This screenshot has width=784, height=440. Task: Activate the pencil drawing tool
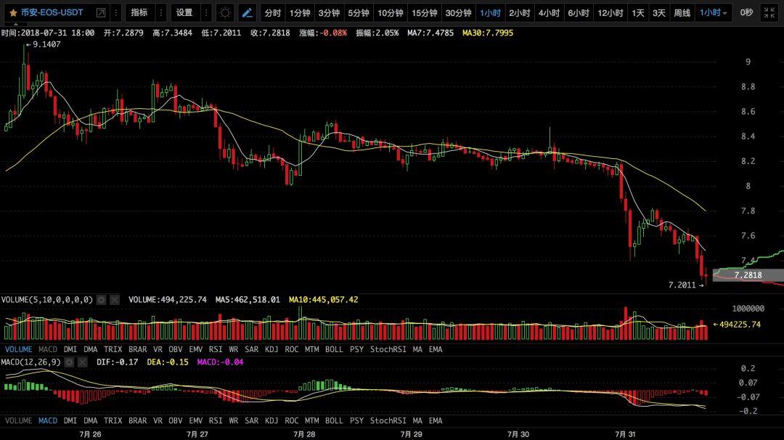pos(247,13)
